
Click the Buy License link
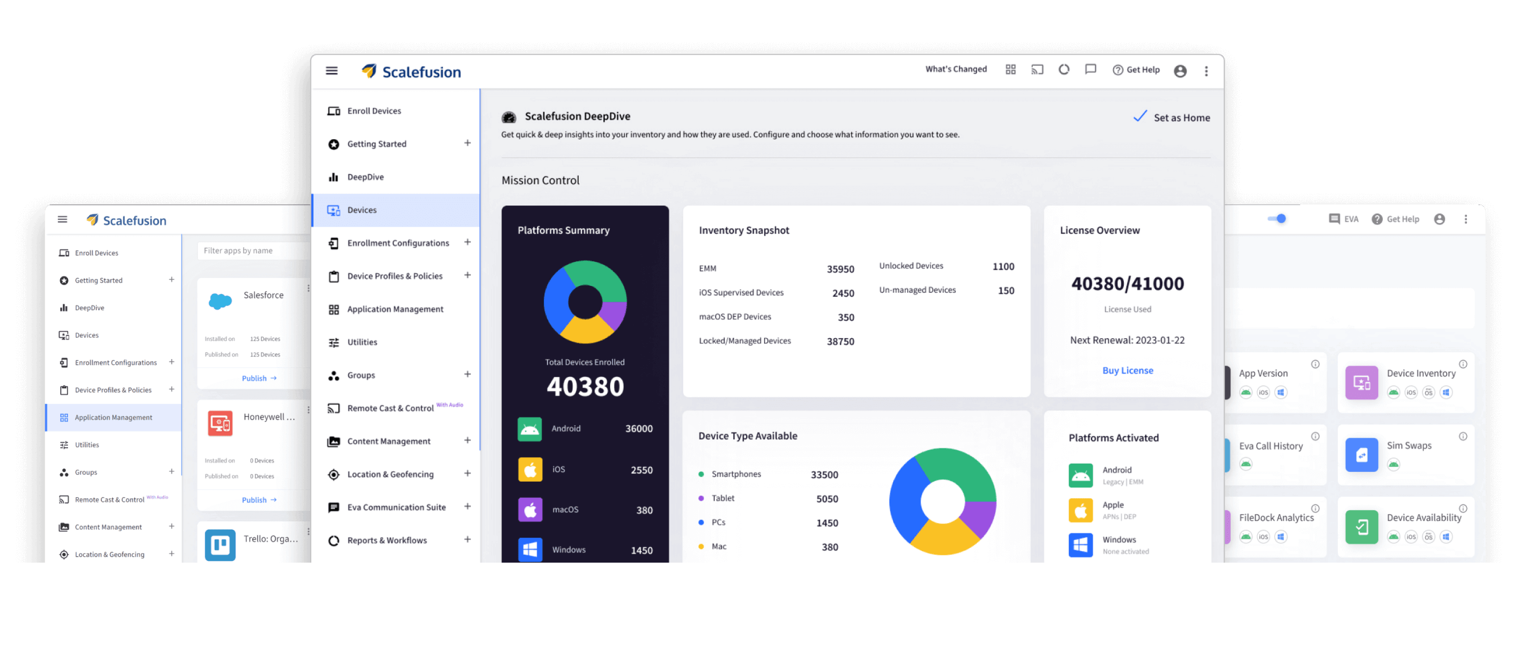(1127, 370)
